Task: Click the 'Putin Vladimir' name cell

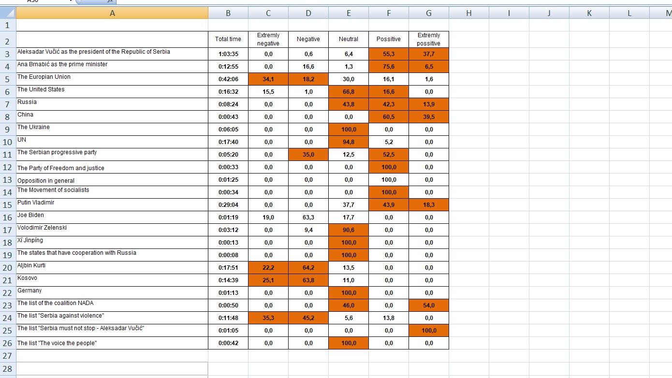Action: click(112, 204)
